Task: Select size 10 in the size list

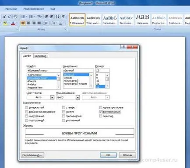Action: pyautogui.click(x=100, y=81)
